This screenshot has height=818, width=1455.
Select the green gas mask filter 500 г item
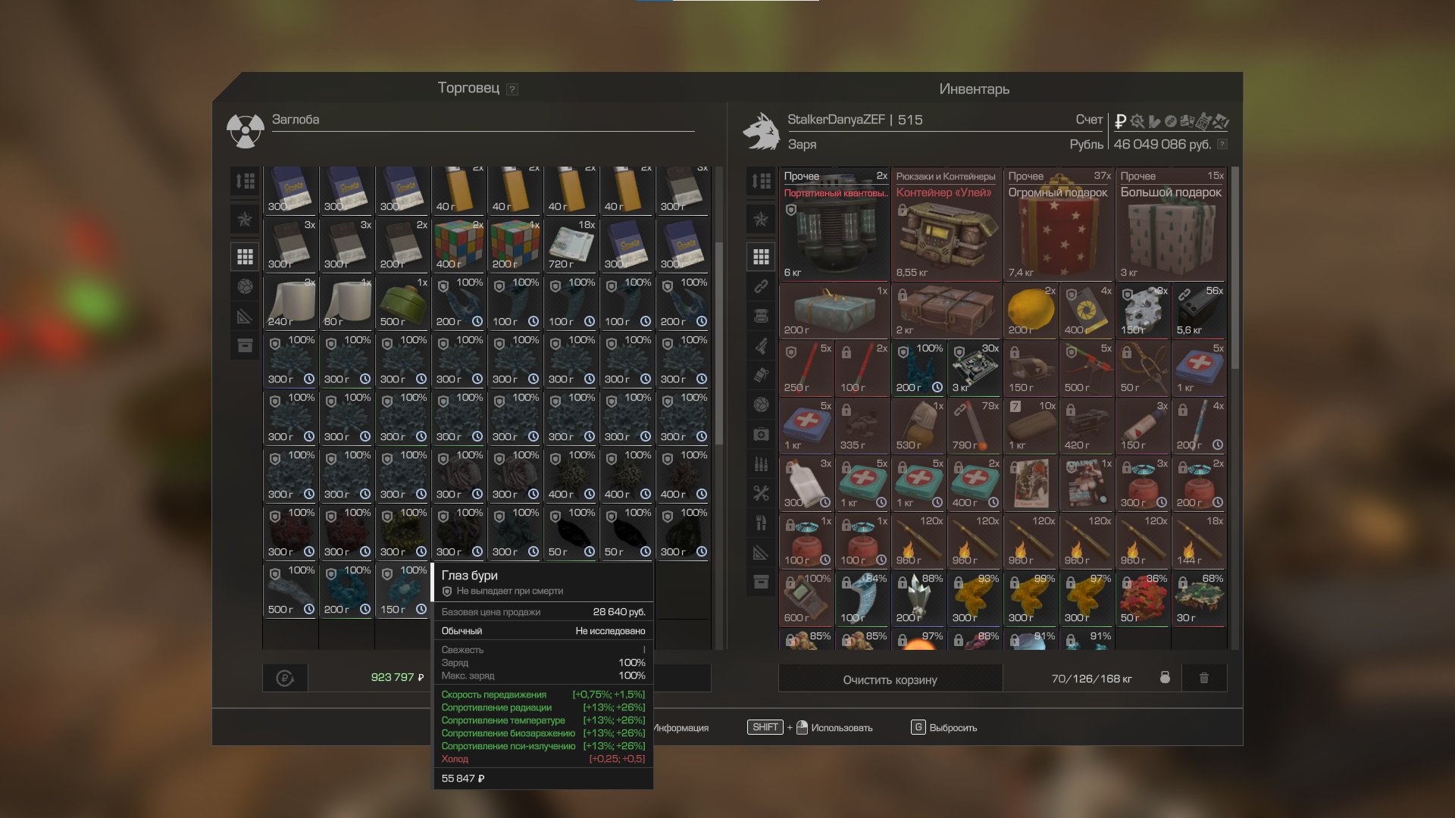pyautogui.click(x=403, y=303)
